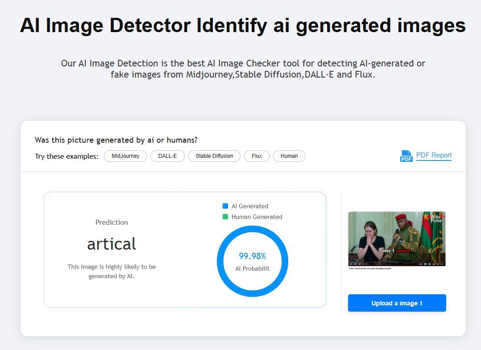Load the Flux example image
This screenshot has width=481, height=350.
(x=257, y=156)
